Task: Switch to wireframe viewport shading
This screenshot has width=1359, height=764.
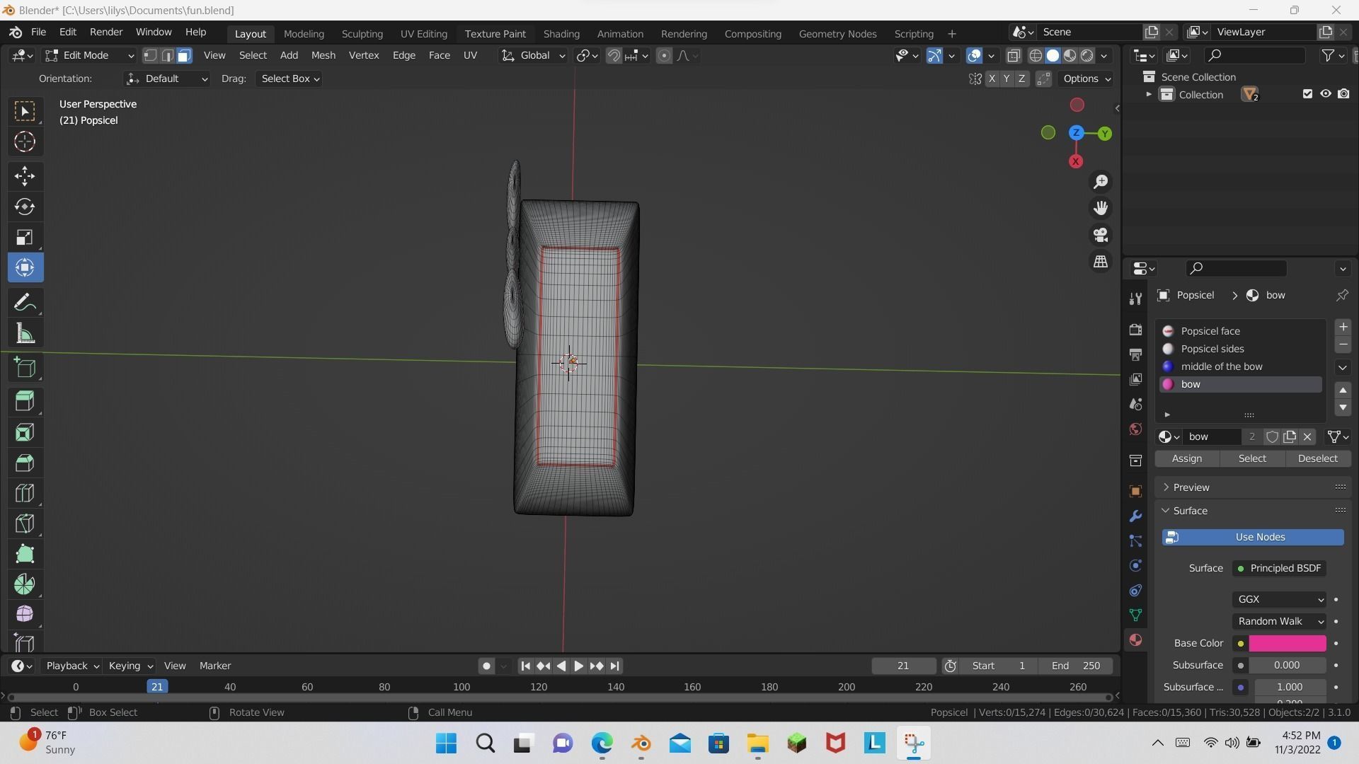Action: pos(1036,55)
